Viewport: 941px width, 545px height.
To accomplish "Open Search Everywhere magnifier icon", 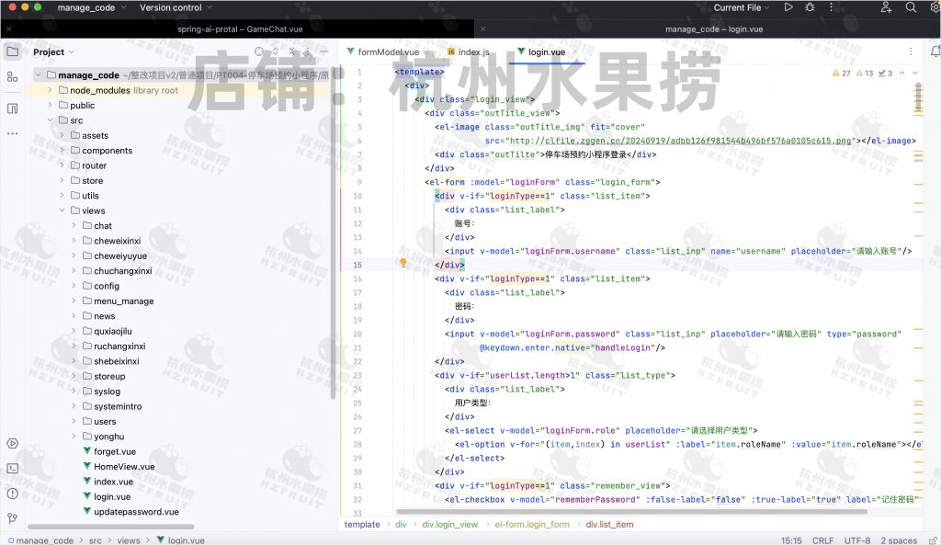I will [x=911, y=7].
